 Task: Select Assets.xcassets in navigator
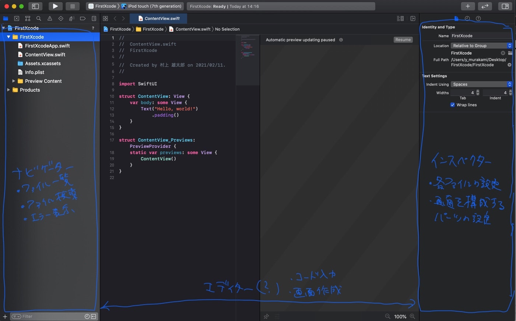(43, 63)
